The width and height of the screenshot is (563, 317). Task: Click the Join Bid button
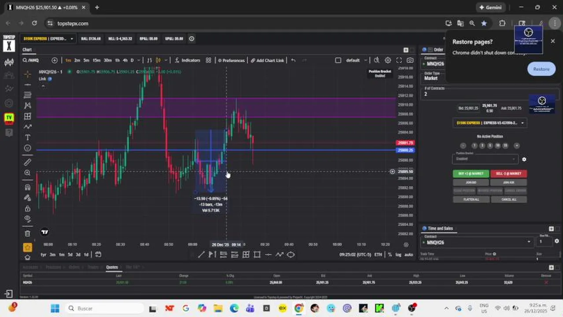(471, 182)
